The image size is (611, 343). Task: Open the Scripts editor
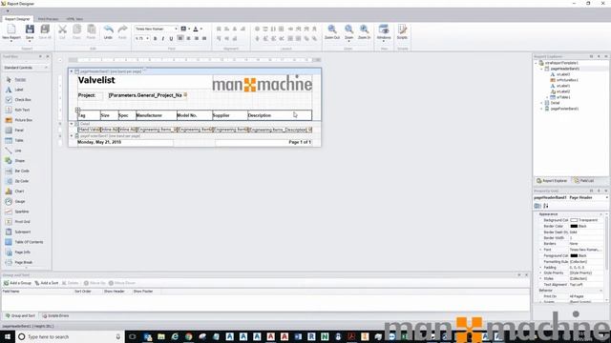[402, 31]
